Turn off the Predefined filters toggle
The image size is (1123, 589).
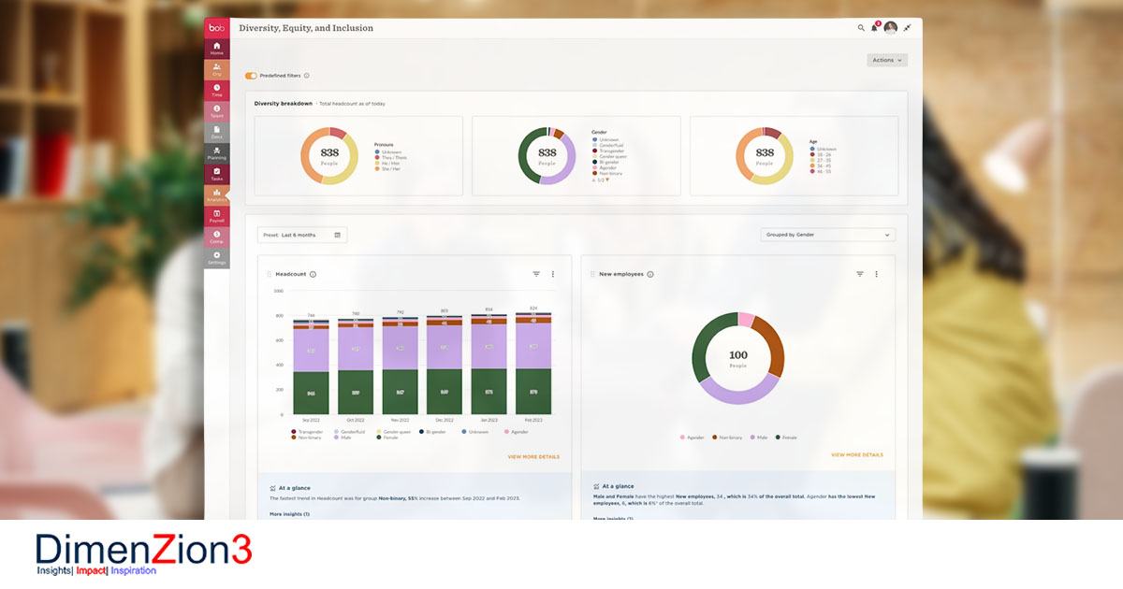251,76
